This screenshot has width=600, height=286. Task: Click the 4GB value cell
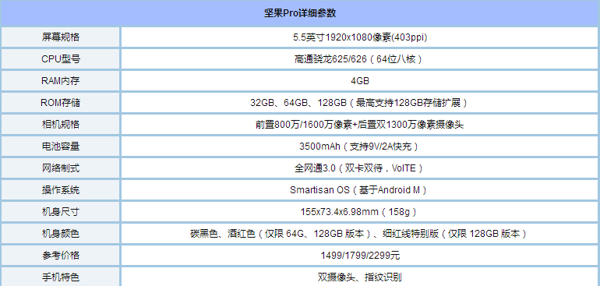[x=360, y=81]
